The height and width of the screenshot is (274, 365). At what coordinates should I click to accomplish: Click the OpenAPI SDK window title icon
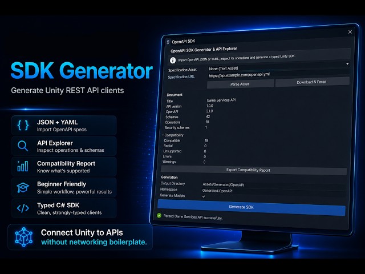(x=168, y=42)
